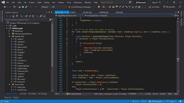Click the account person icon
This screenshot has height=103, width=184.
pos(160,2)
